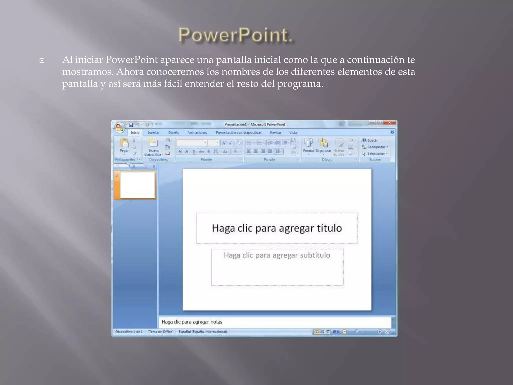
Task: Toggle italic K formatting
Action: (187, 151)
